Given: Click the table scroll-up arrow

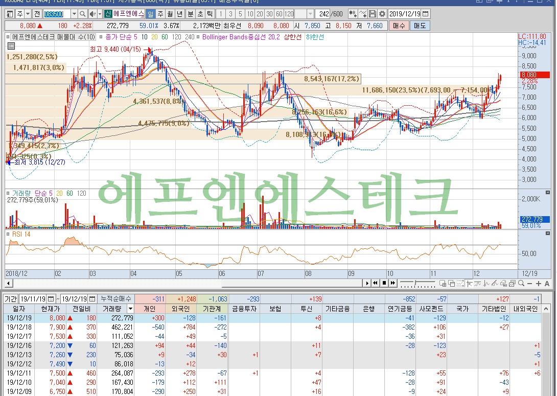Looking at the screenshot, I should (546, 309).
